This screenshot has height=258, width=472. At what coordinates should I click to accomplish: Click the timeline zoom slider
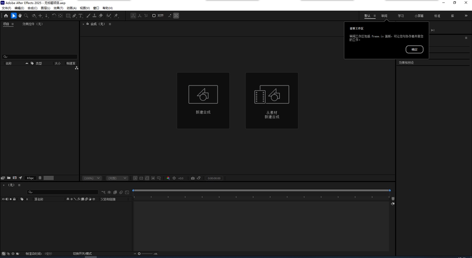139,254
